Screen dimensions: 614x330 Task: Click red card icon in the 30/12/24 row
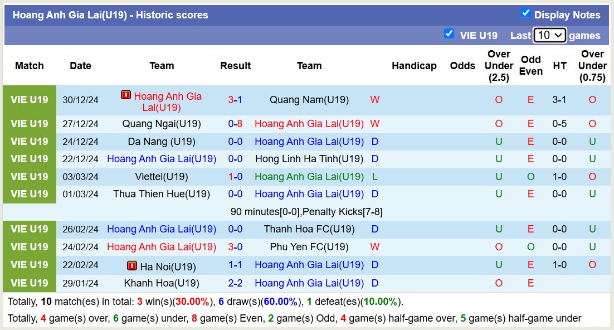point(126,95)
